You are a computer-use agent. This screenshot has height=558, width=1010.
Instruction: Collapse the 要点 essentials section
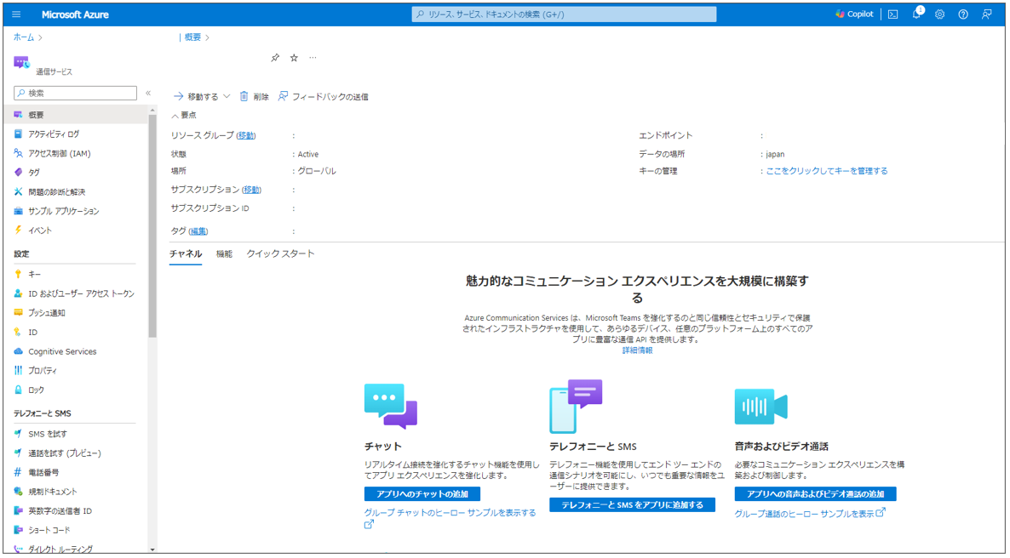coord(184,115)
